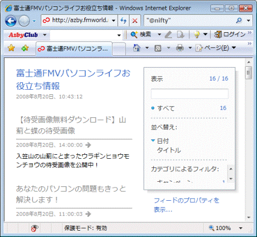Open the Home button dropdown arrow
This screenshot has height=237, width=257.
click(147, 48)
